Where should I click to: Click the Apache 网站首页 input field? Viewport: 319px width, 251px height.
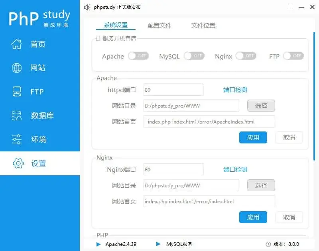pyautogui.click(x=209, y=122)
